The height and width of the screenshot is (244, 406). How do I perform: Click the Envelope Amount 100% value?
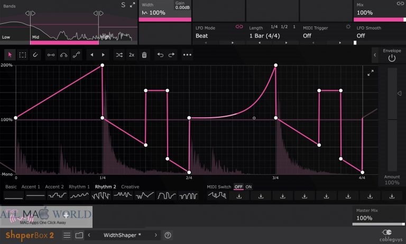392,183
